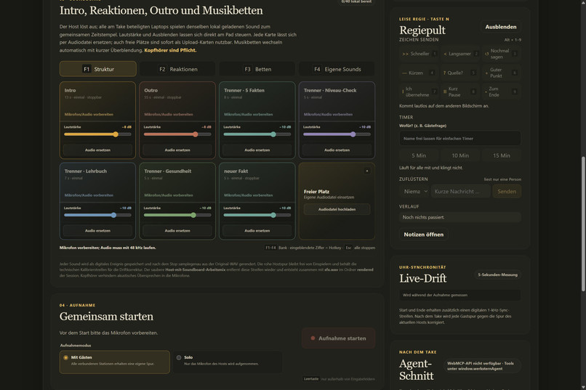Adjust Trenner Gesundheit volume slider
586x390 pixels.
click(177, 215)
